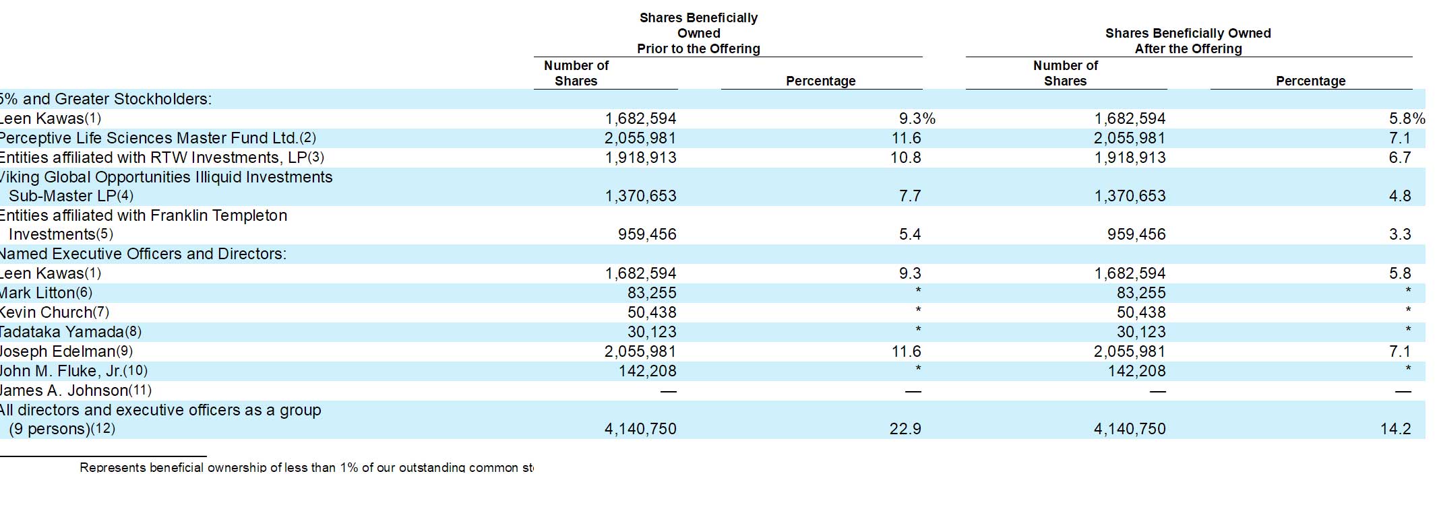This screenshot has height=515, width=1437.
Task: Select Franklin Templeton's prior-offering share count 959,456
Action: click(x=647, y=234)
